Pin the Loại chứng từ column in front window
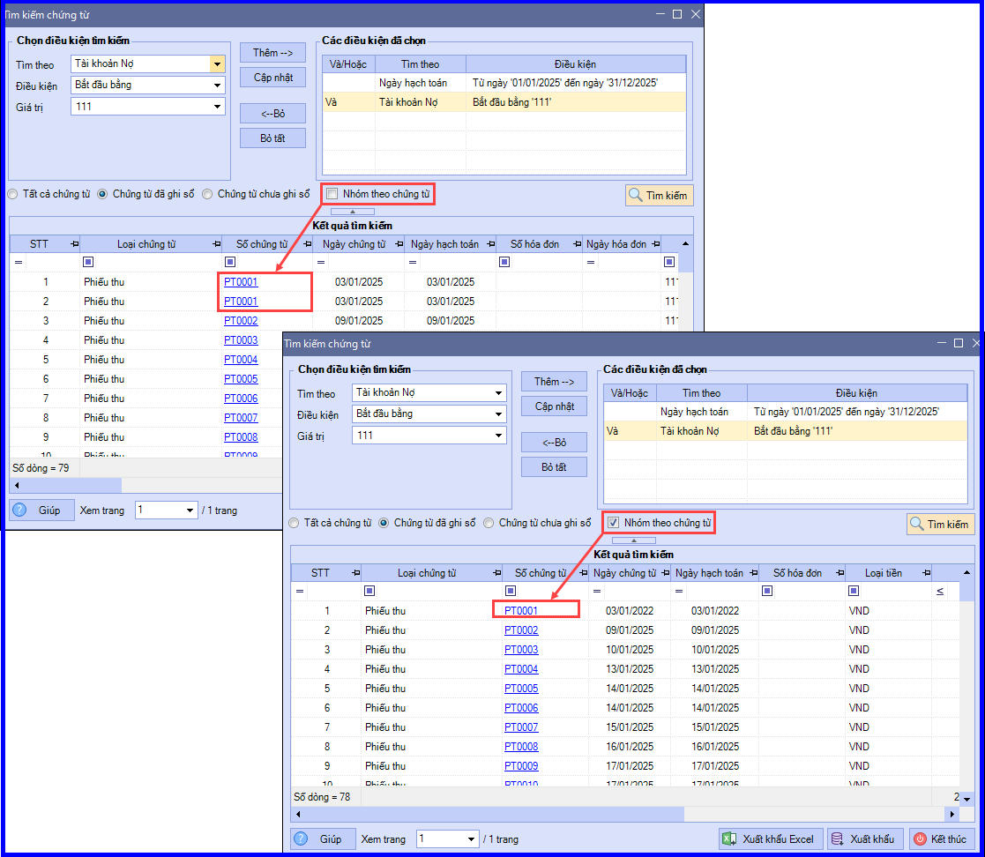The height and width of the screenshot is (857, 985). [x=496, y=573]
